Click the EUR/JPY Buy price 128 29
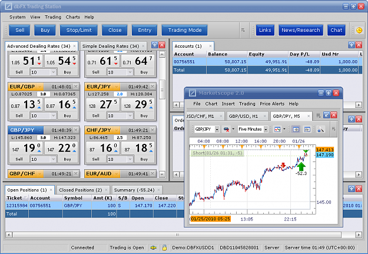The width and height of the screenshot is (368, 254). coord(138,104)
